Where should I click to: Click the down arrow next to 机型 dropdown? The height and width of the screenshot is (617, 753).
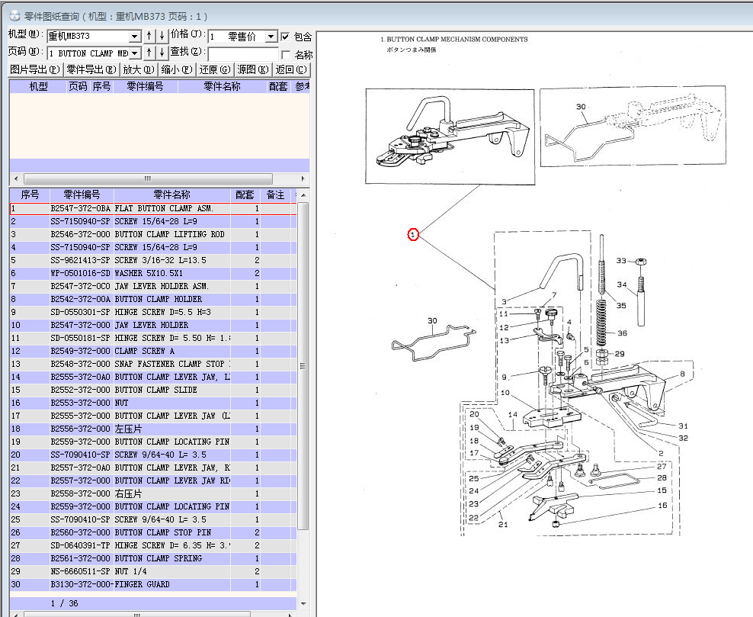pos(162,36)
